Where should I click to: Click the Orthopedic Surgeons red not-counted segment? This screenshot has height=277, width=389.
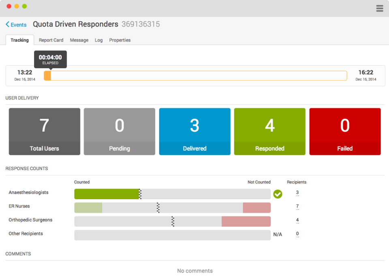point(246,221)
